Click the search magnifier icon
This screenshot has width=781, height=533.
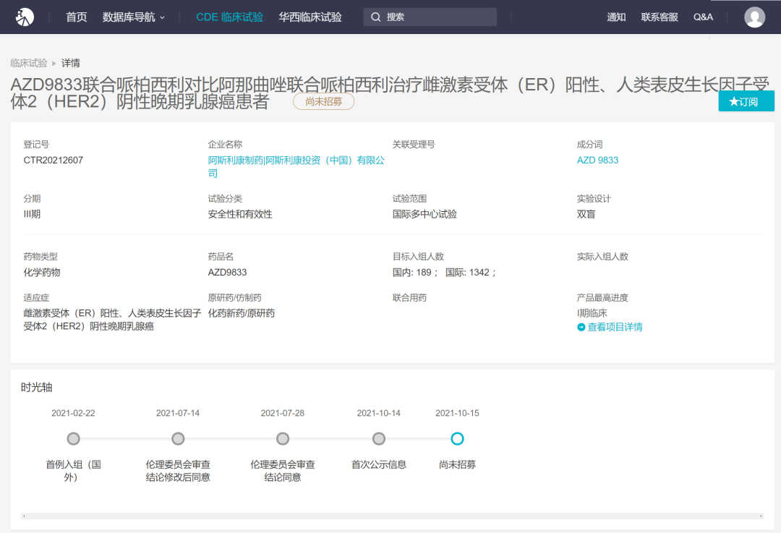tap(376, 17)
